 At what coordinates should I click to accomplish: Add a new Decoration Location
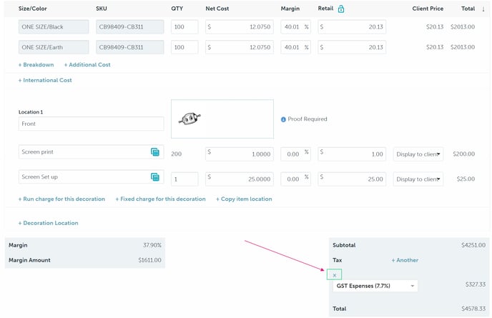point(48,223)
